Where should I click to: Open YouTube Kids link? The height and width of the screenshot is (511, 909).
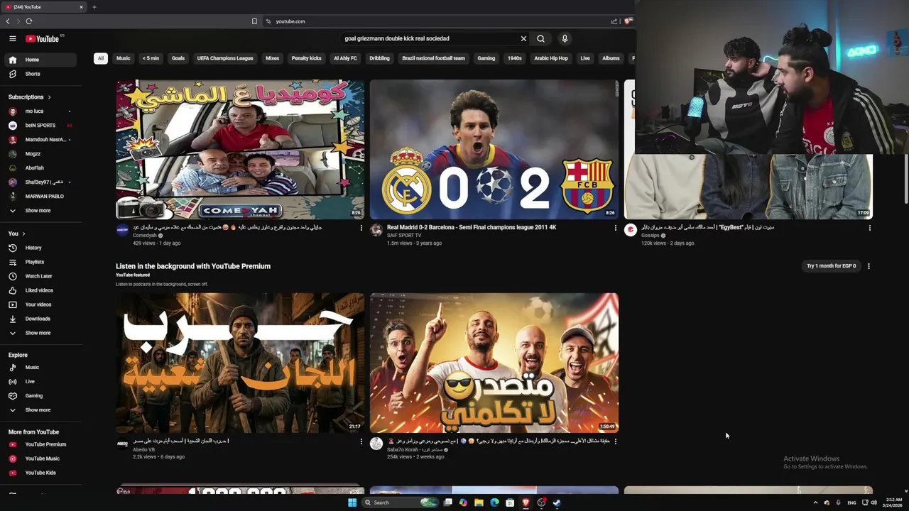42,473
